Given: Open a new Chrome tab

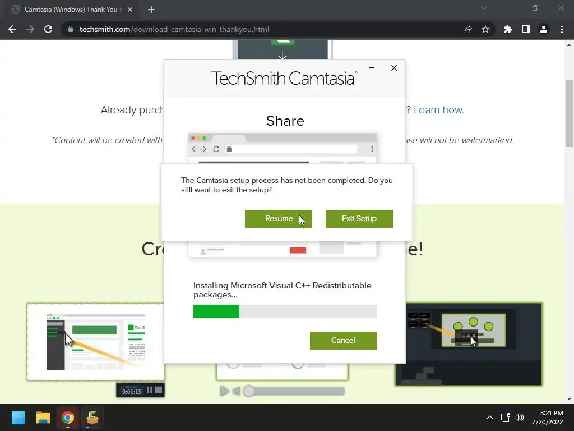Looking at the screenshot, I should [x=151, y=10].
